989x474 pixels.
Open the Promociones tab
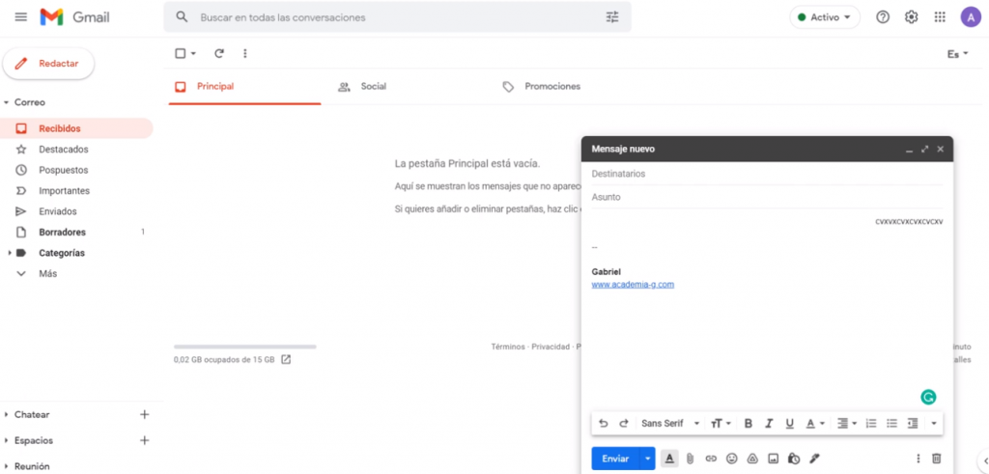point(551,86)
